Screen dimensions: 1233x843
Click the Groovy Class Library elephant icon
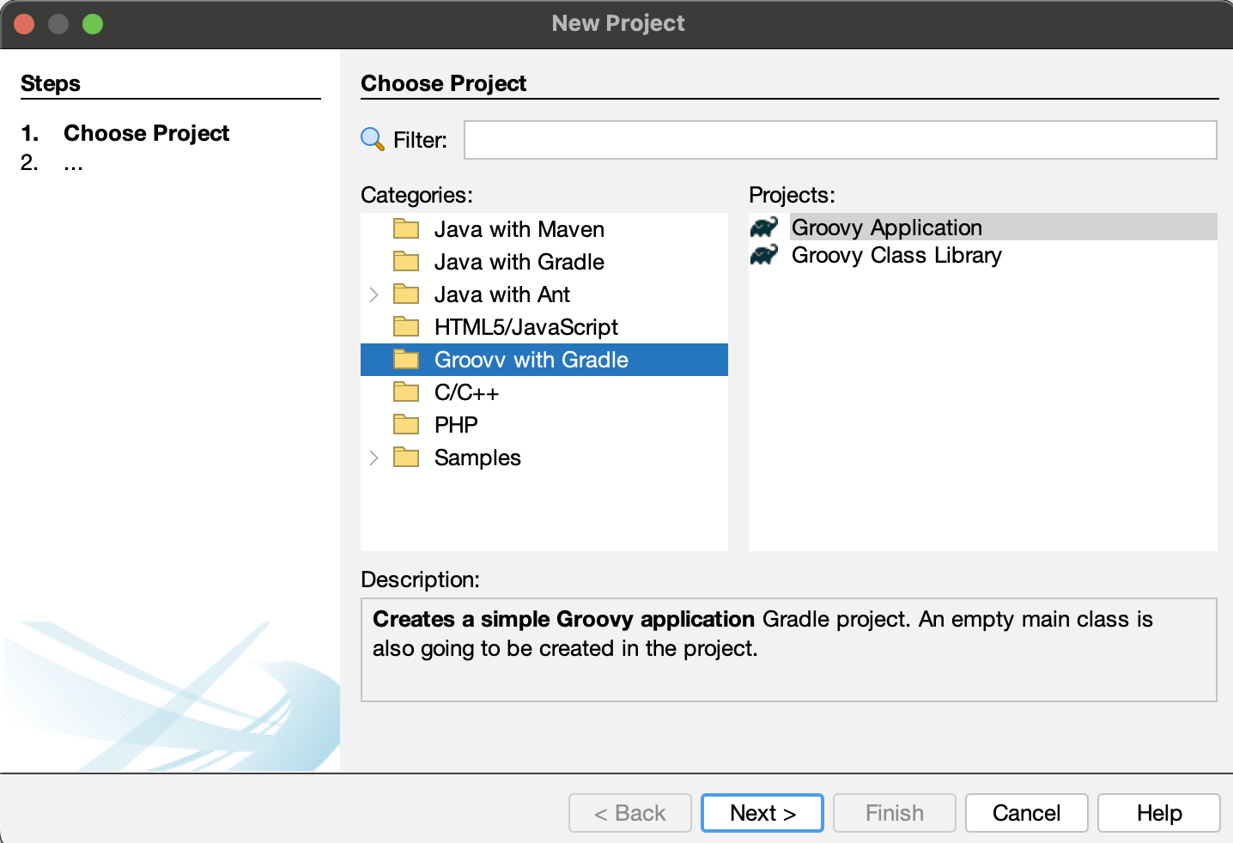point(763,255)
